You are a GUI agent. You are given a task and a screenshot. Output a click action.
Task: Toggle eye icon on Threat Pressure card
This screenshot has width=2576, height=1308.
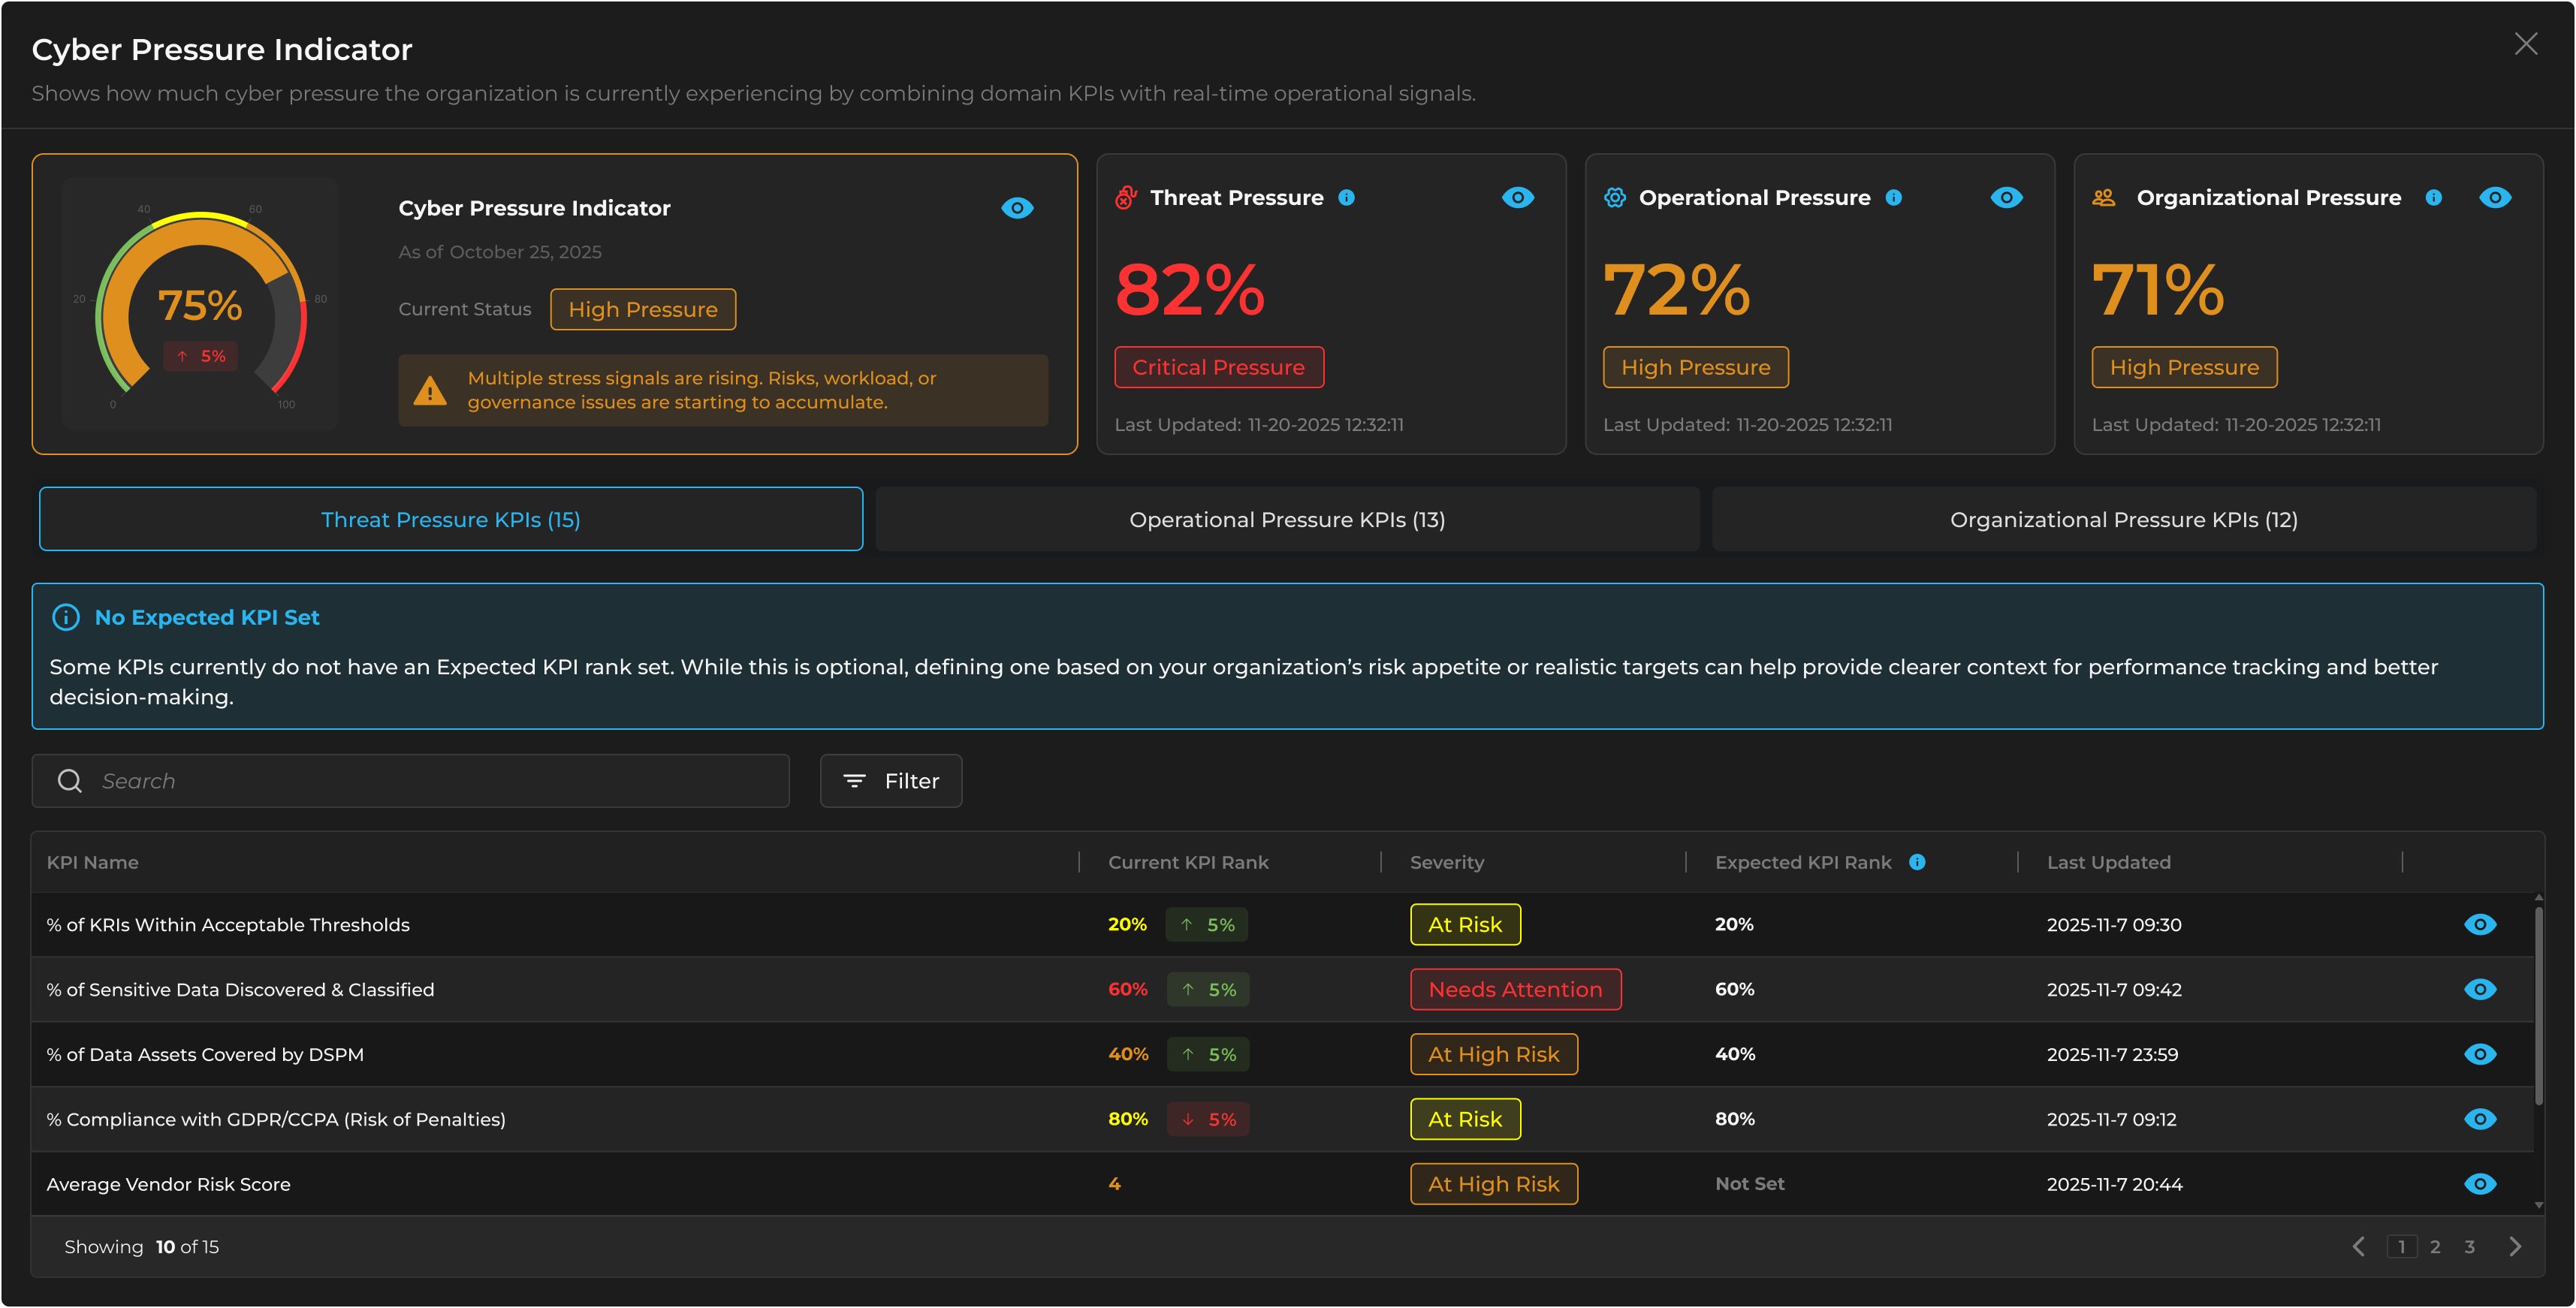(1517, 198)
